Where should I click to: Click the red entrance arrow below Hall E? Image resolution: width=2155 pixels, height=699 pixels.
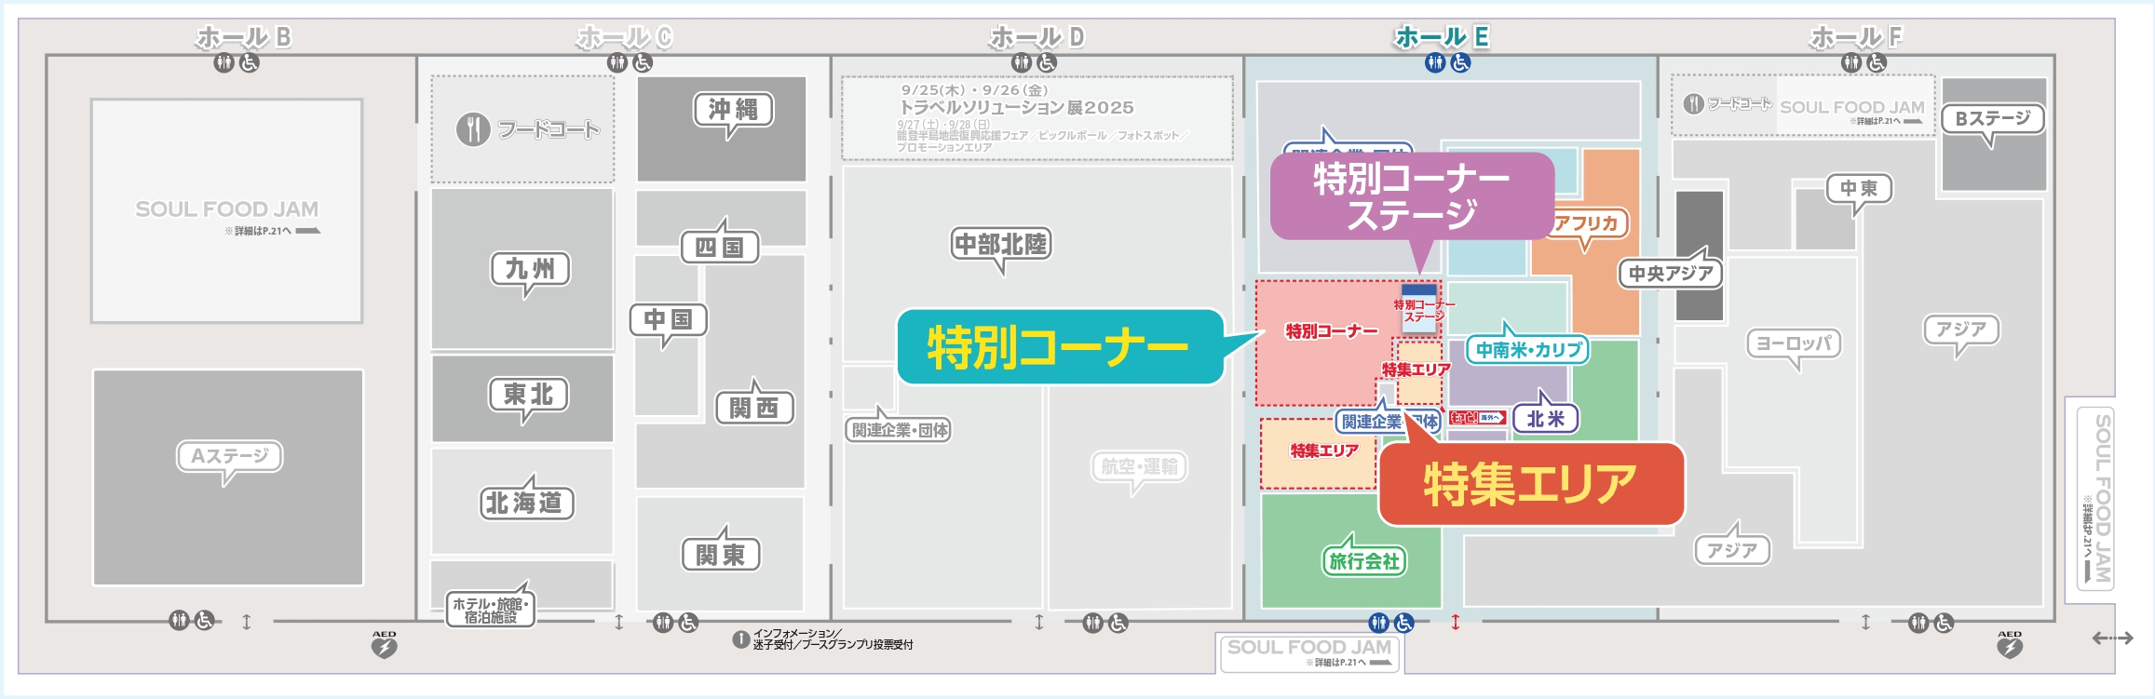(1455, 622)
